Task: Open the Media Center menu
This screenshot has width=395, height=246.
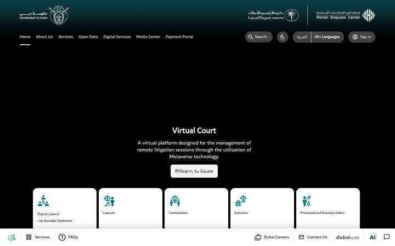Action: pos(148,37)
